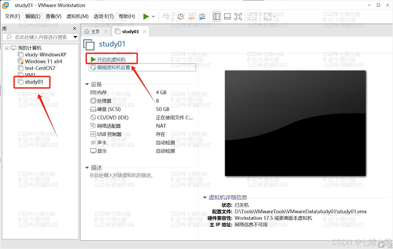Image resolution: width=393 pixels, height=249 pixels.
Task: Open the power options dropdown arrow
Action: point(153,17)
